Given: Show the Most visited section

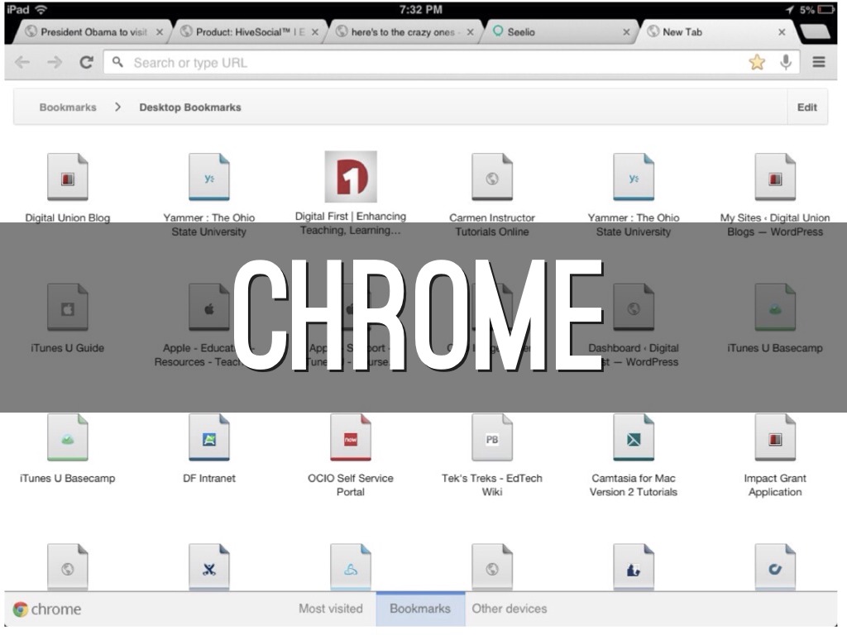Looking at the screenshot, I should tap(331, 609).
